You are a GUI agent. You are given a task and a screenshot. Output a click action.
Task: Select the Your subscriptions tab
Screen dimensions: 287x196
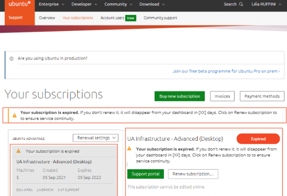(78, 18)
